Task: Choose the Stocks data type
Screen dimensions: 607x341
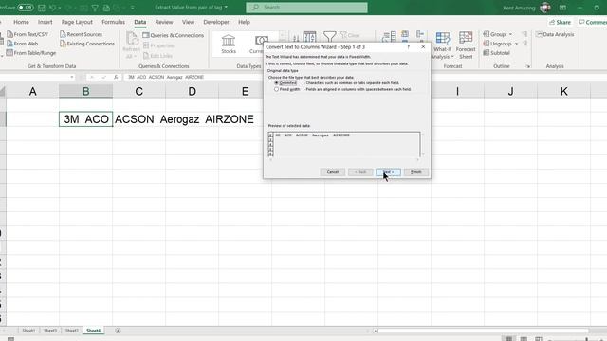Action: (x=229, y=44)
